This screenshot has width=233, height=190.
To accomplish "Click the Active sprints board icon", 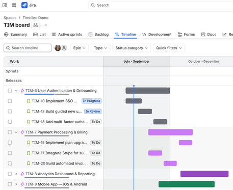I will coord(54,35).
